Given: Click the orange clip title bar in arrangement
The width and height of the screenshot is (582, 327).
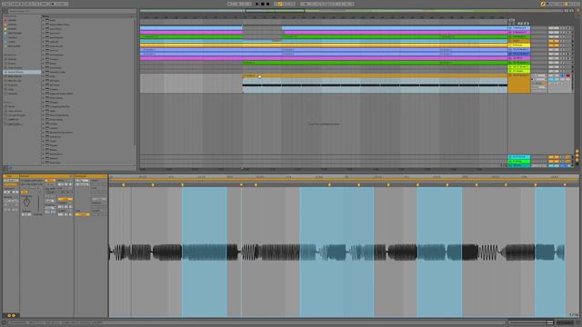Looking at the screenshot, I should pyautogui.click(x=375, y=75).
